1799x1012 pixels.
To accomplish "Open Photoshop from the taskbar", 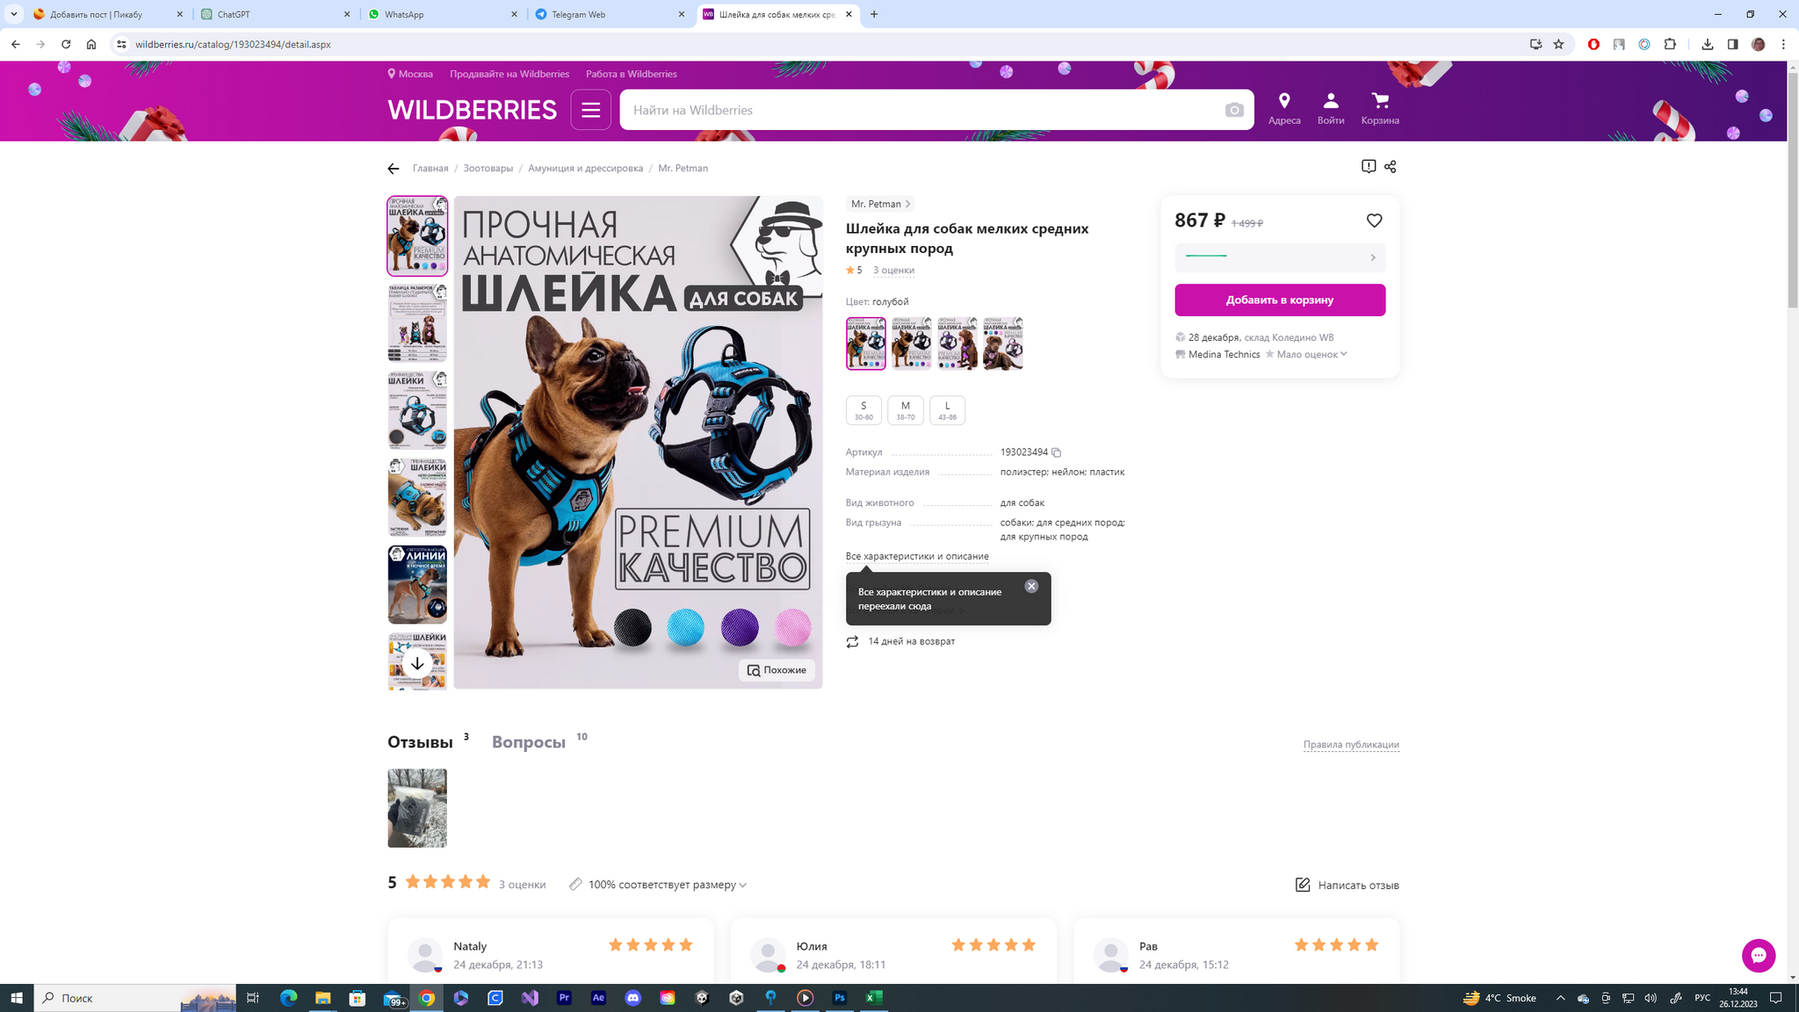I will [x=839, y=998].
